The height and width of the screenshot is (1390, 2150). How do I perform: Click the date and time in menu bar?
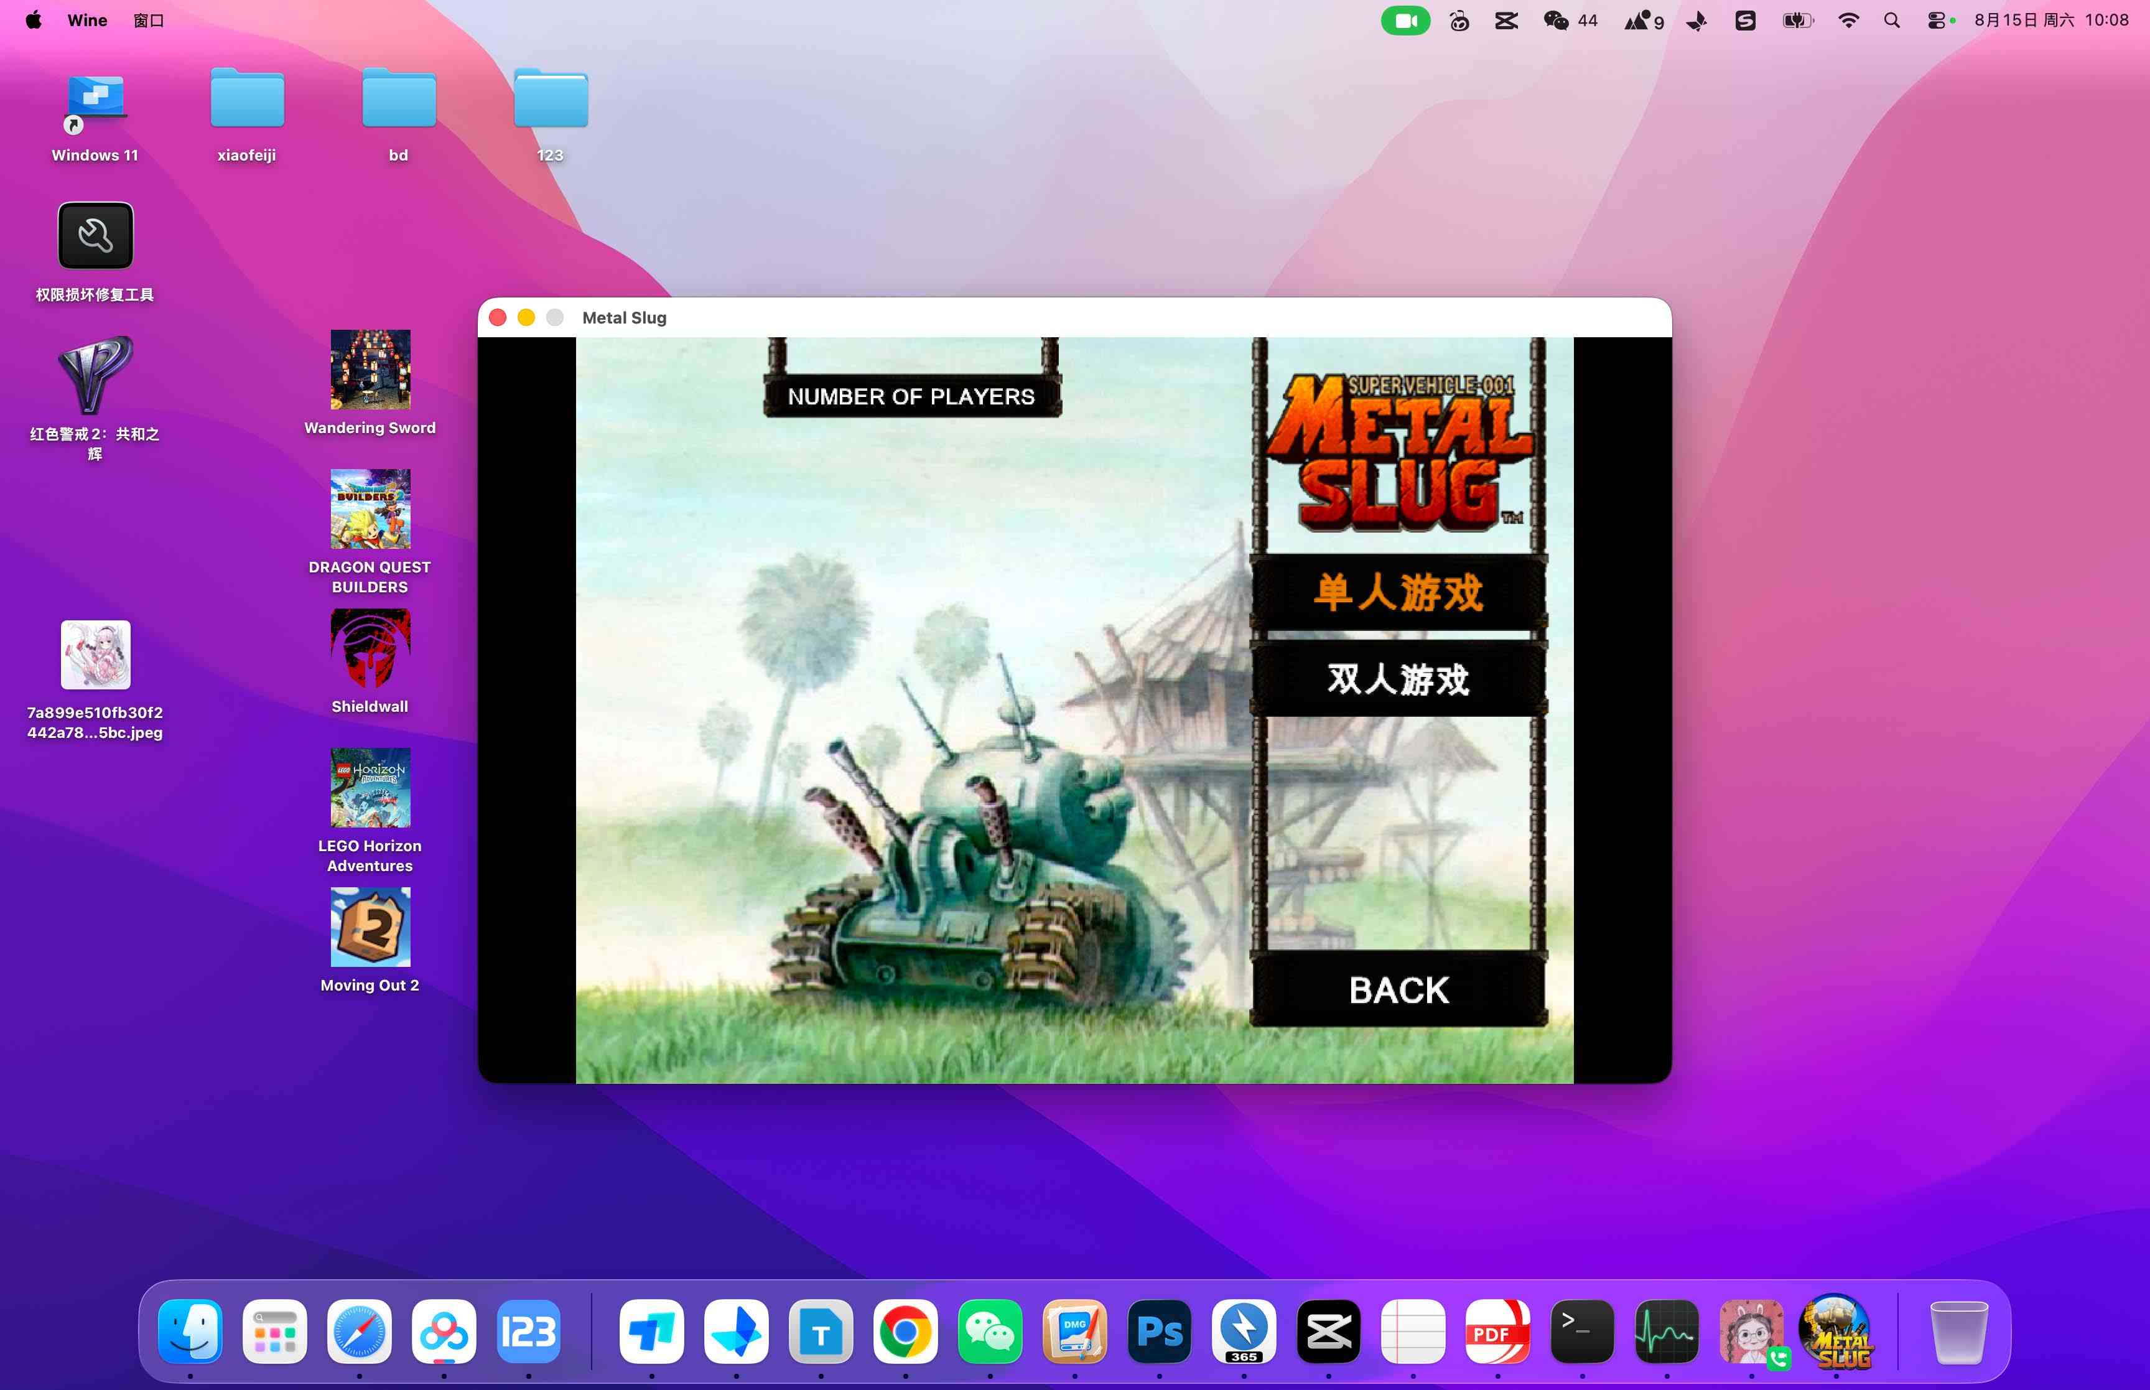point(2050,20)
